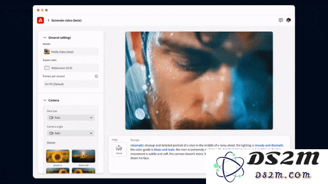Click the highlighted 'cinematic' prompt keyword

(x=137, y=145)
